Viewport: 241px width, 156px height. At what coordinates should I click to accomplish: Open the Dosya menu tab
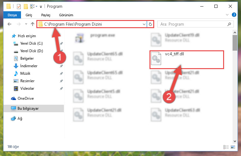pos(12,15)
